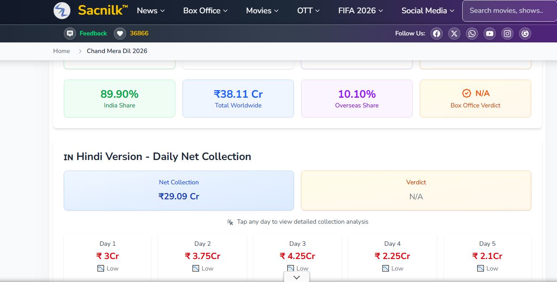Image resolution: width=557 pixels, height=282 pixels.
Task: Expand the OTT menu
Action: (x=309, y=11)
